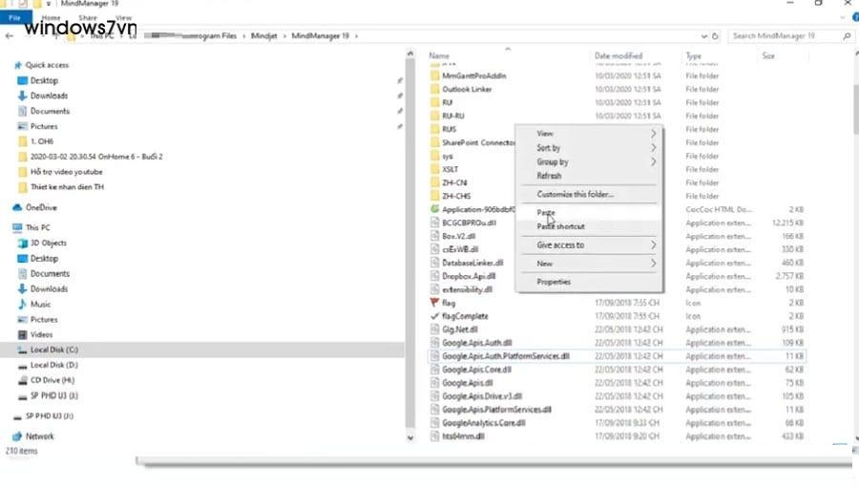Choose Paste from context menu

[590, 213]
